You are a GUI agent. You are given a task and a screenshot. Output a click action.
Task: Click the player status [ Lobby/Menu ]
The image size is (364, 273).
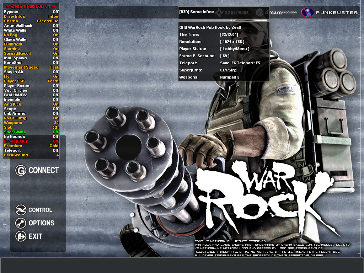point(235,49)
